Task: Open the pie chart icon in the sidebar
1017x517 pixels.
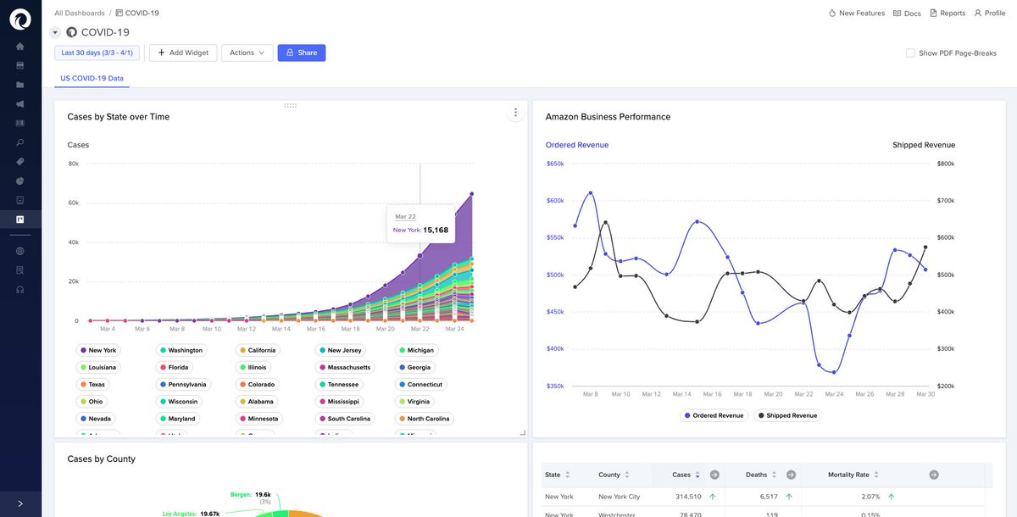Action: click(x=19, y=180)
